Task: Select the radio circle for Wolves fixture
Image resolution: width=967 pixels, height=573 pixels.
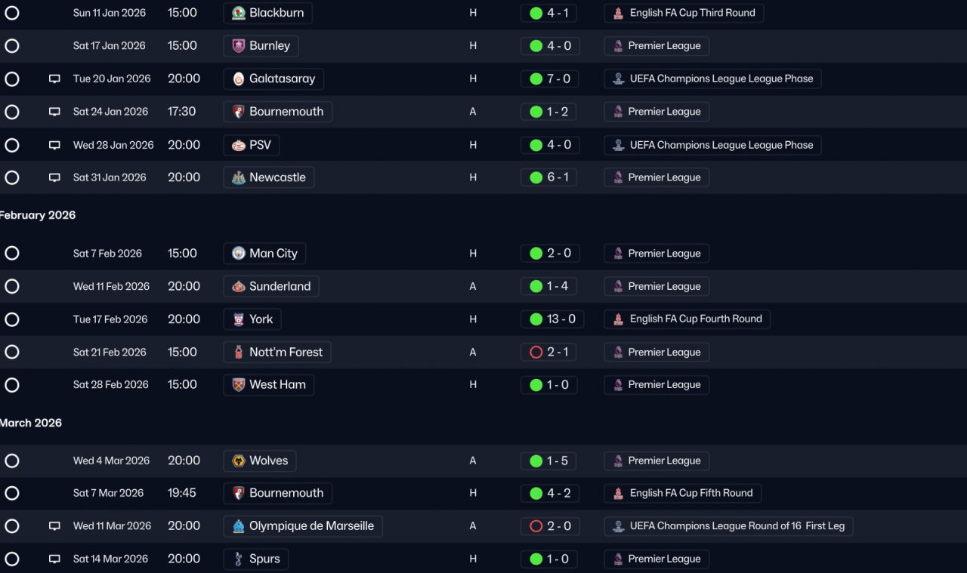Action: pyautogui.click(x=12, y=461)
